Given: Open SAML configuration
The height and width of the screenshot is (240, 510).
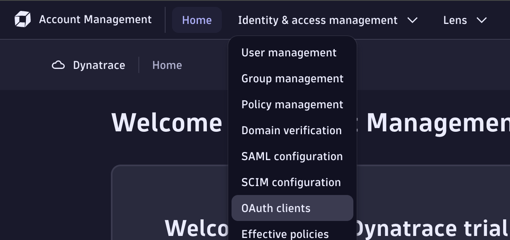Looking at the screenshot, I should [x=292, y=156].
